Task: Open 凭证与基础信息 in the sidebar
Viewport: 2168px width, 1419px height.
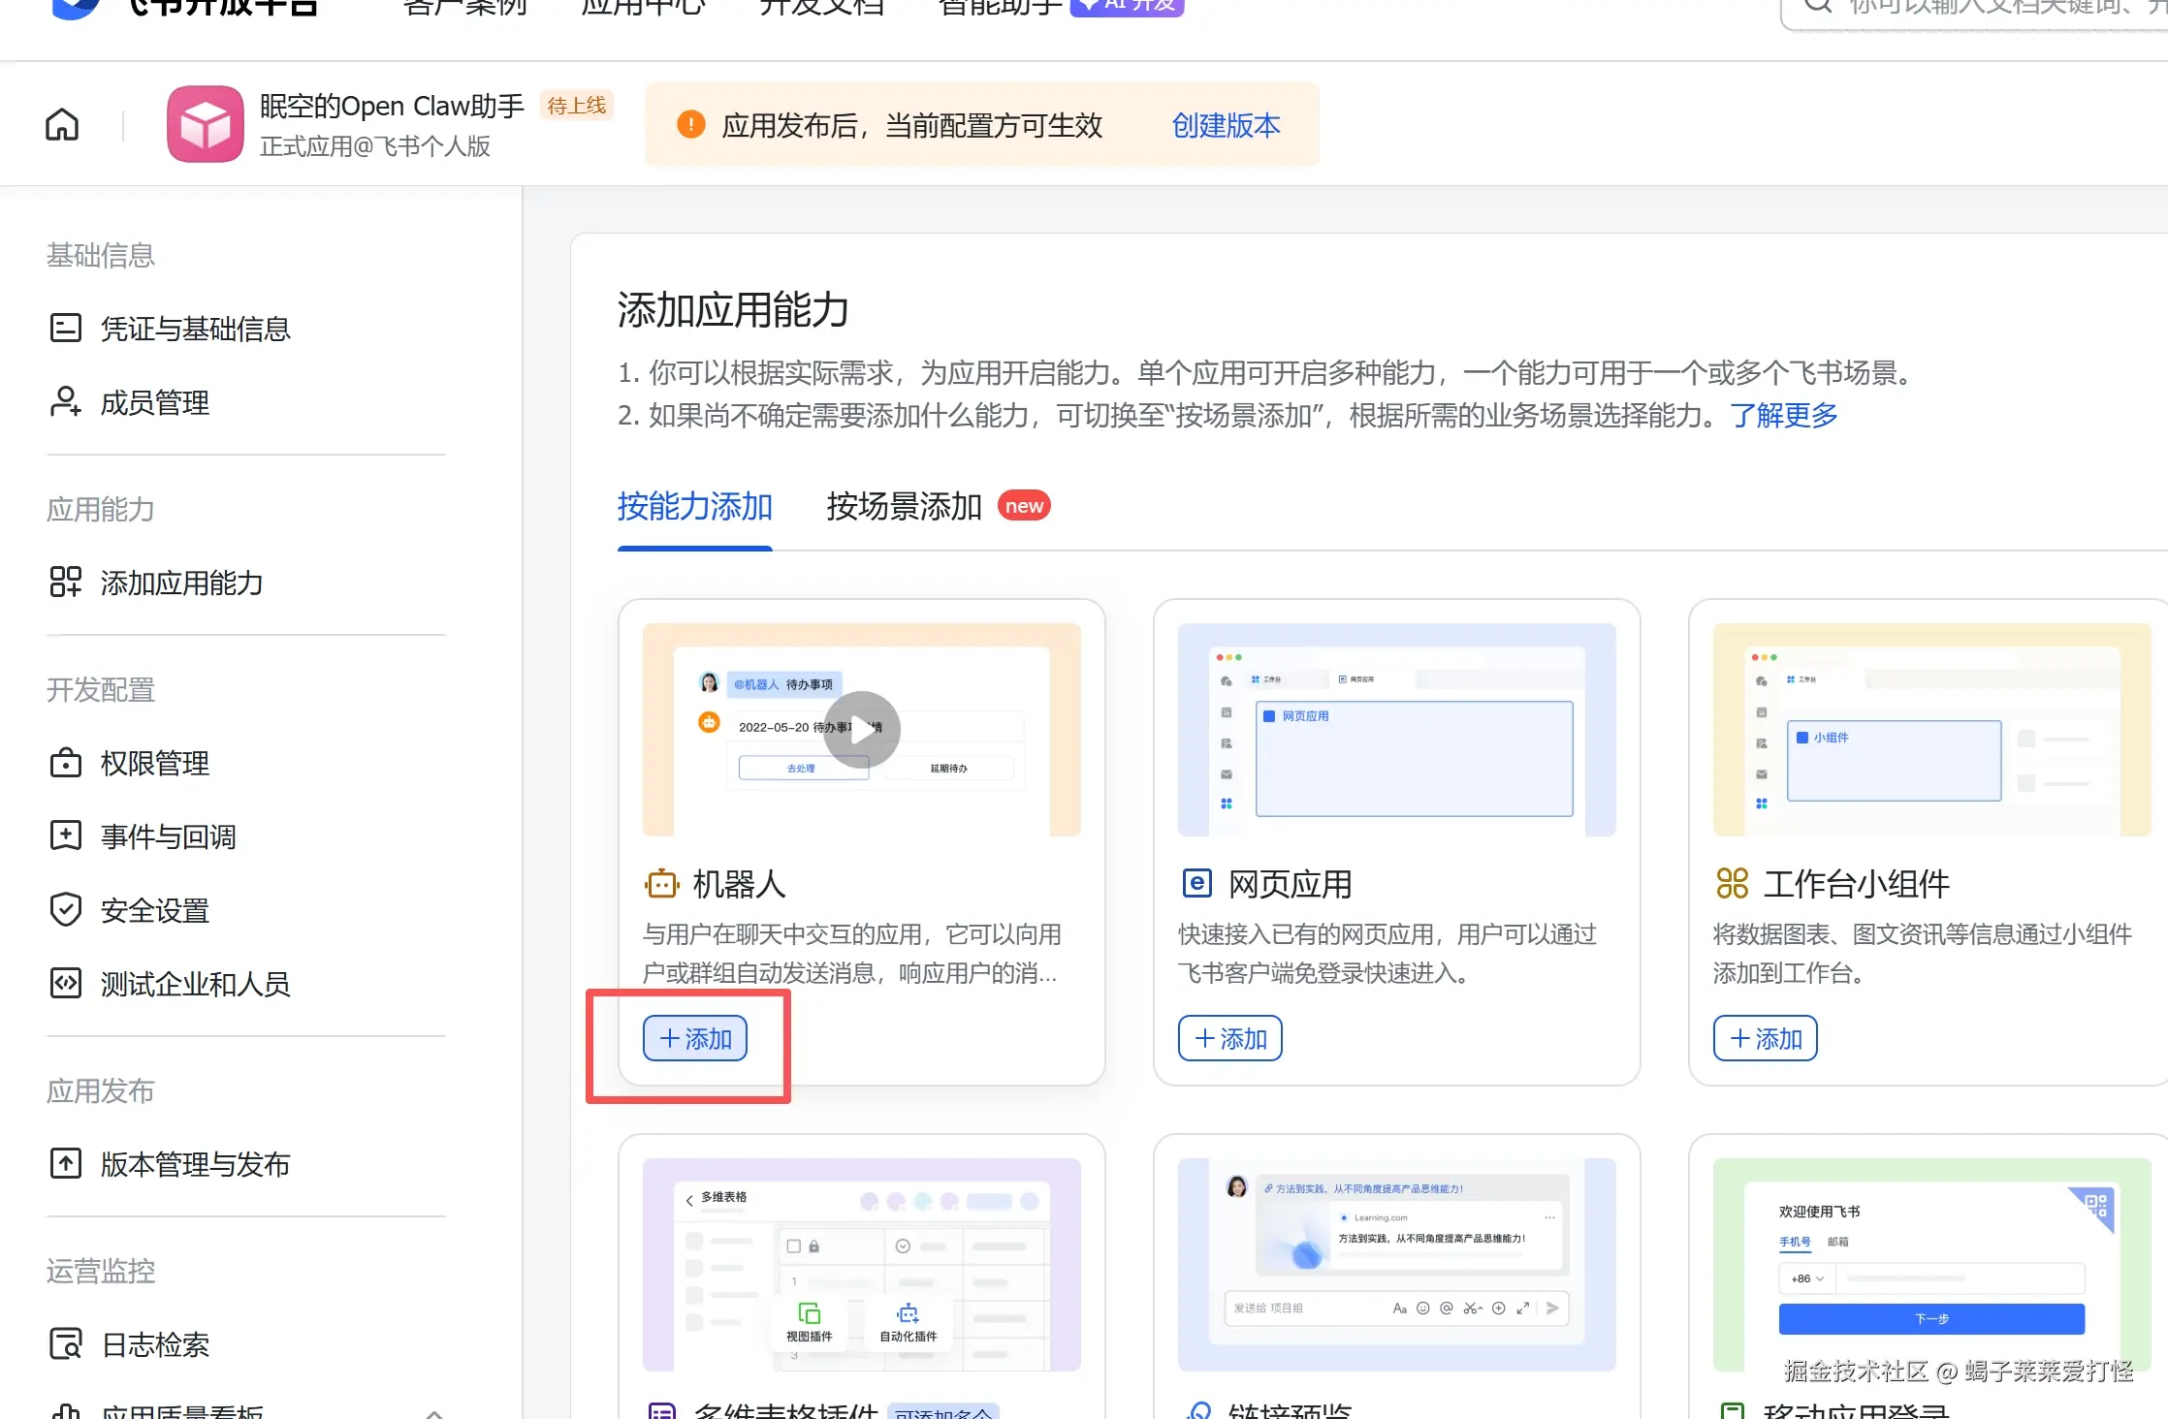Action: [x=194, y=329]
